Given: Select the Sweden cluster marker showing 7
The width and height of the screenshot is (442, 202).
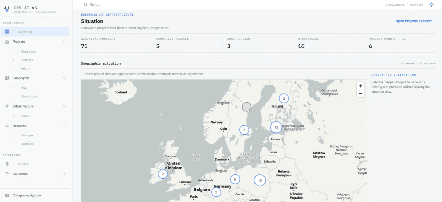Looking at the screenshot, I should (x=244, y=130).
